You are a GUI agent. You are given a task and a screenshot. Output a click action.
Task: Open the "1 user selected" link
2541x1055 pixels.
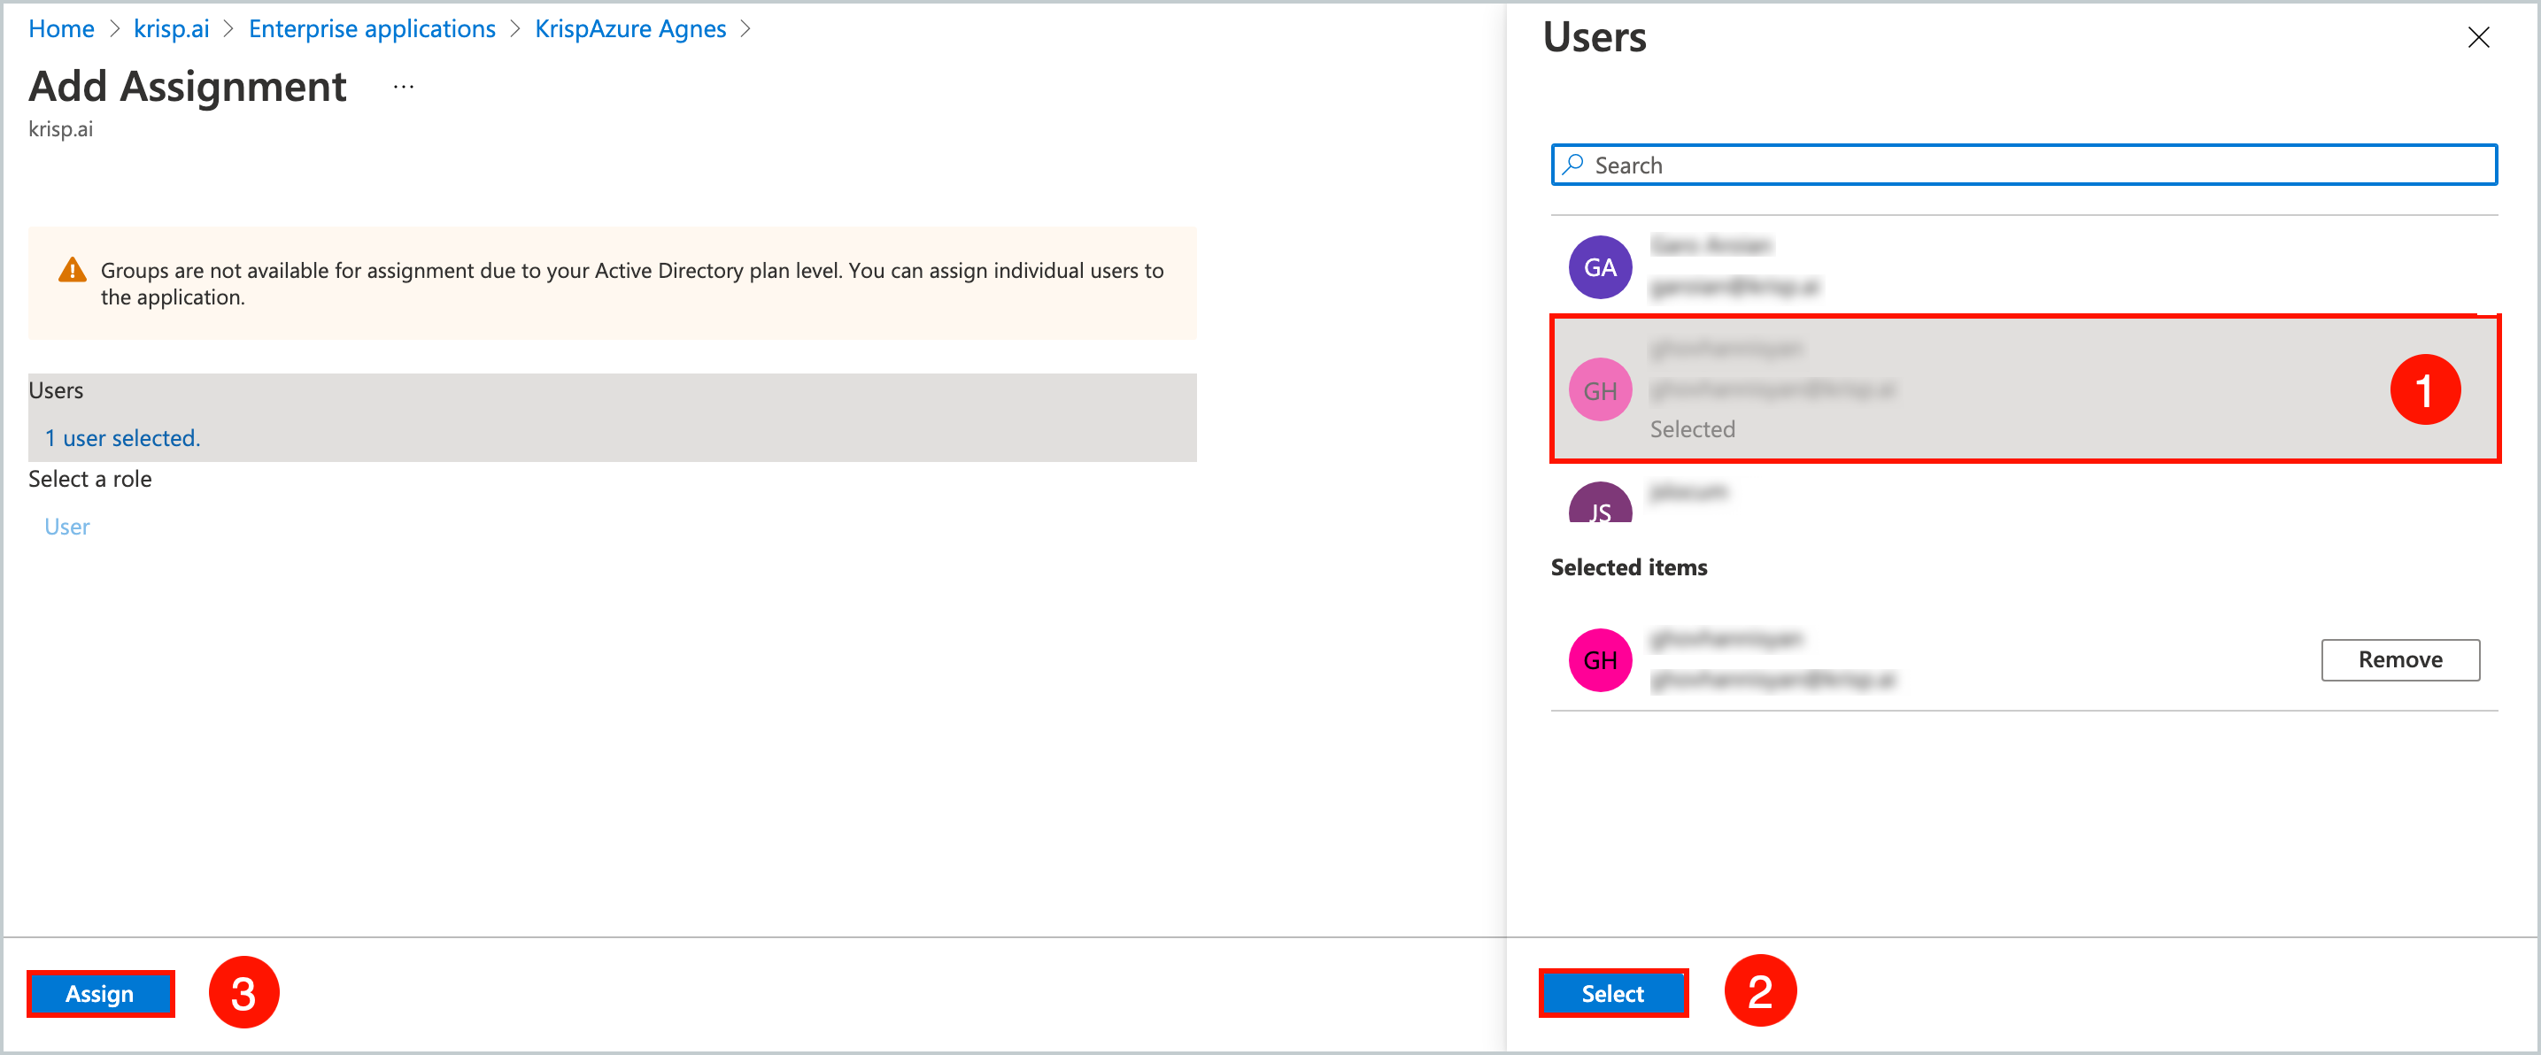click(121, 438)
